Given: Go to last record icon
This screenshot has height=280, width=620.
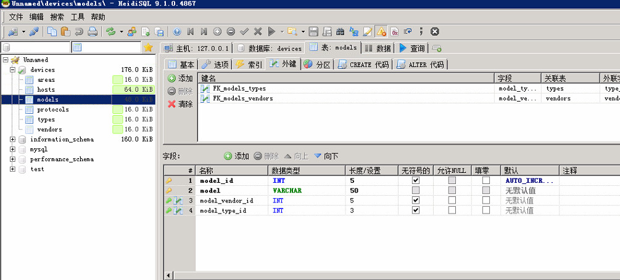Looking at the screenshot, I should point(204,31).
